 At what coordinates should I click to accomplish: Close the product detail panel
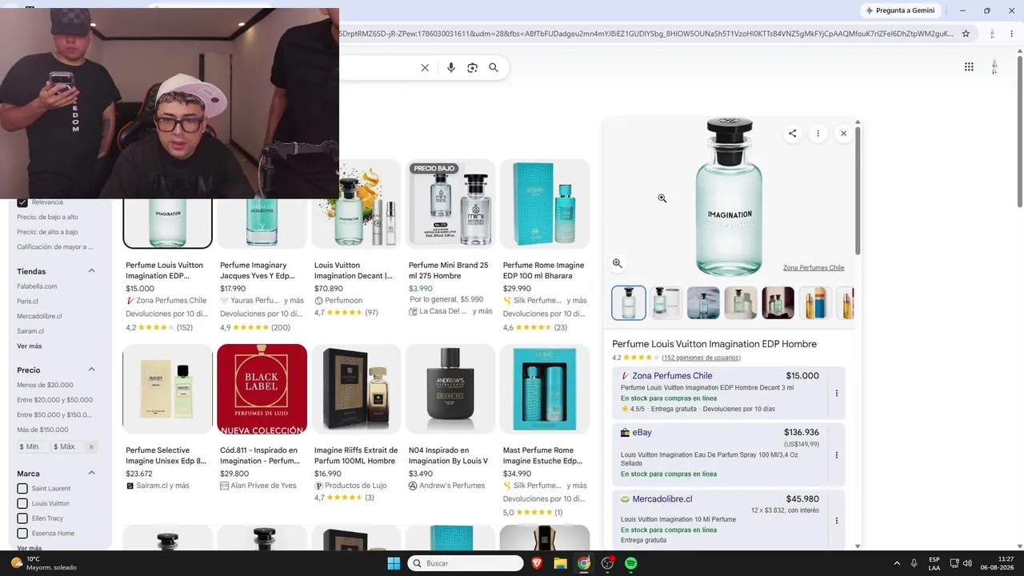(x=843, y=134)
